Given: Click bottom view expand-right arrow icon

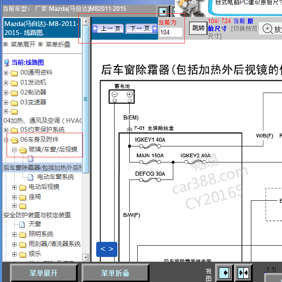Looking at the screenshot, I should point(224,273).
